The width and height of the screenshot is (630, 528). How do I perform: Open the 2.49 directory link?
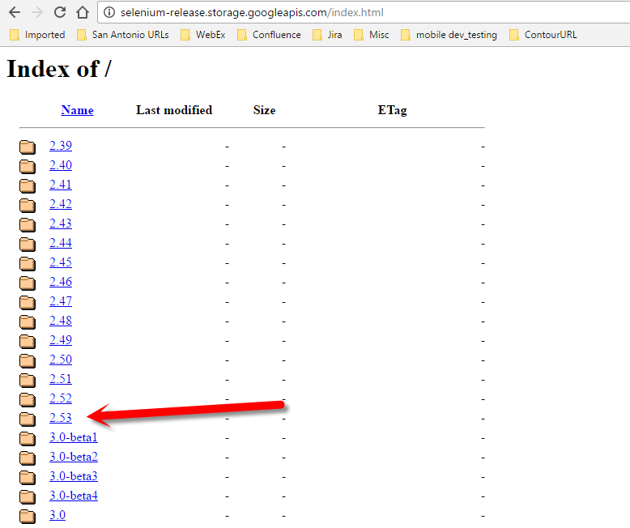[x=61, y=340]
